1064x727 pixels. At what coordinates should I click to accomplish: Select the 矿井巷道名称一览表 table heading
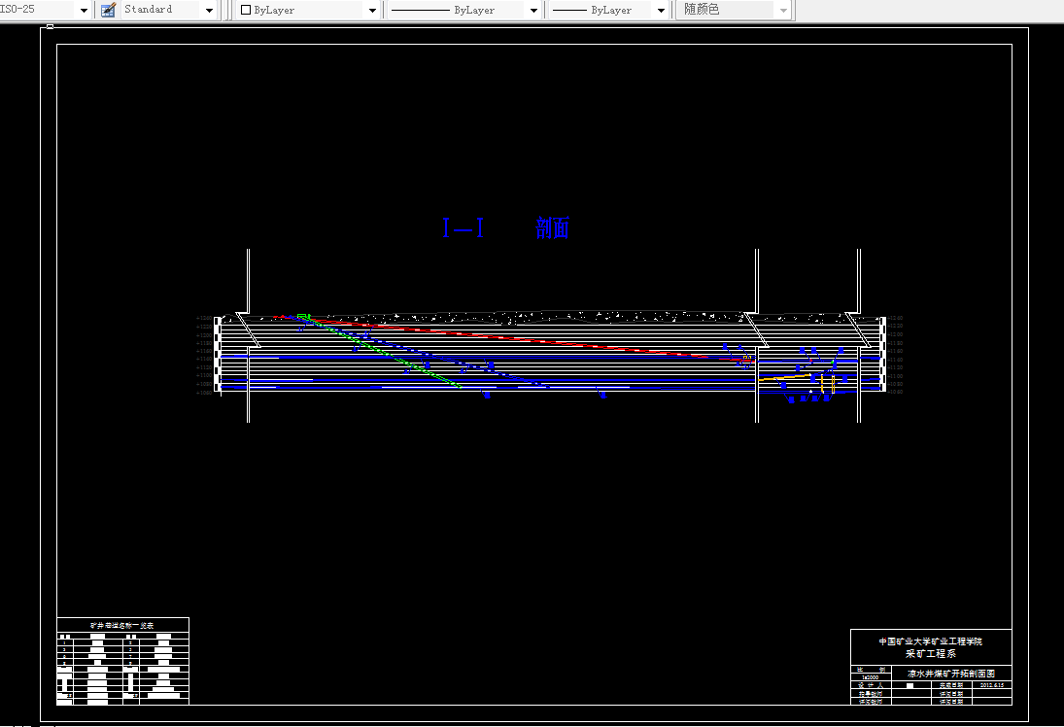[x=122, y=625]
